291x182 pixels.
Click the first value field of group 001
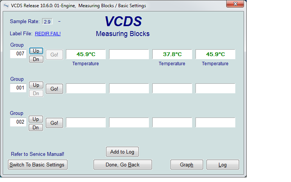pyautogui.click(x=86, y=88)
